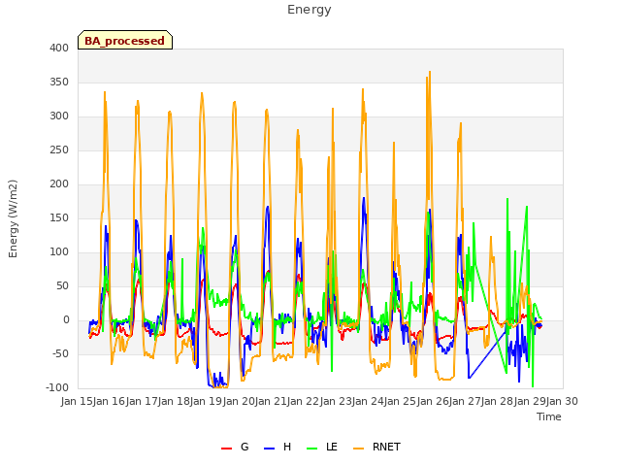This screenshot has width=621, height=466.
Task: Click the -50 y-axis tick label
Action: (x=60, y=353)
